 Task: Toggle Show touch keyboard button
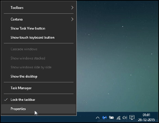(39, 38)
